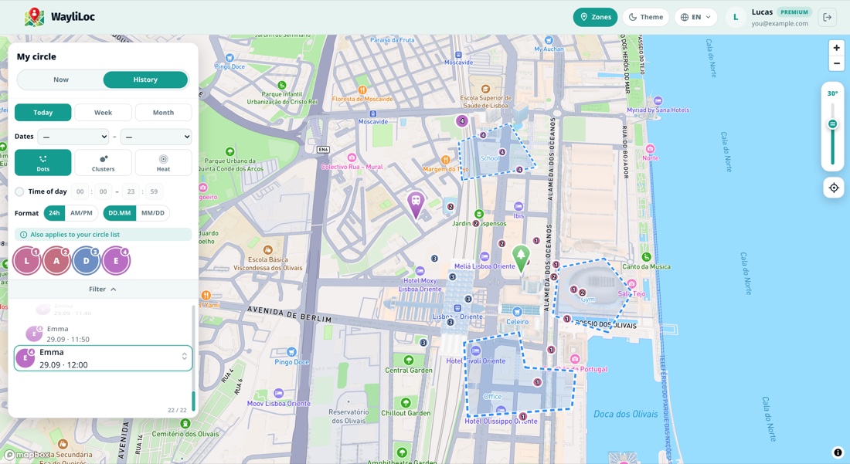Select the Week range

[x=103, y=113]
